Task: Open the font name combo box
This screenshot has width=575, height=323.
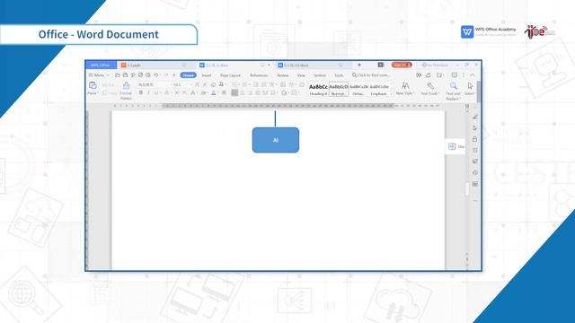Action: pyautogui.click(x=154, y=84)
